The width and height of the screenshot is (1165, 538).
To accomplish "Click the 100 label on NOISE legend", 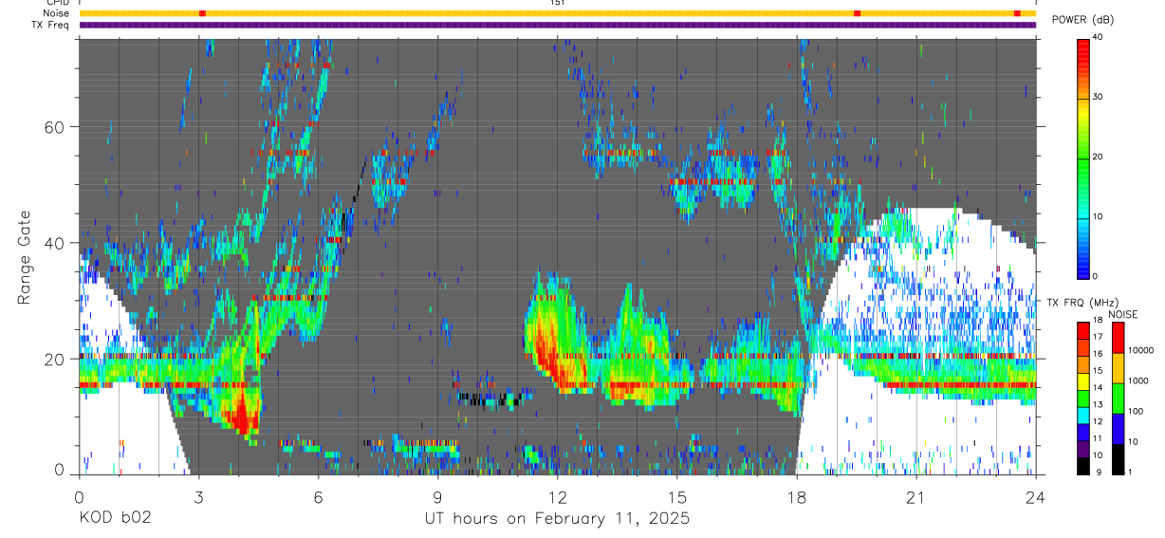I will 1136,411.
